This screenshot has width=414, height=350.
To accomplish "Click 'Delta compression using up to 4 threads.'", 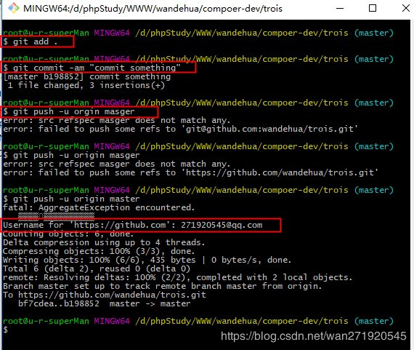I will [104, 242].
